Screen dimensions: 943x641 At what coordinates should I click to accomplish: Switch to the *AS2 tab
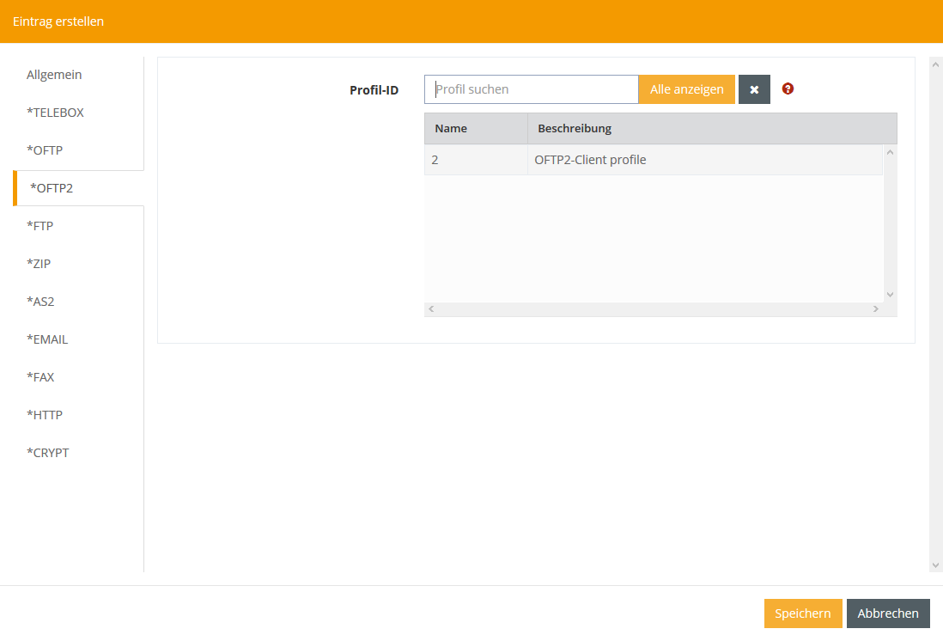[40, 302]
